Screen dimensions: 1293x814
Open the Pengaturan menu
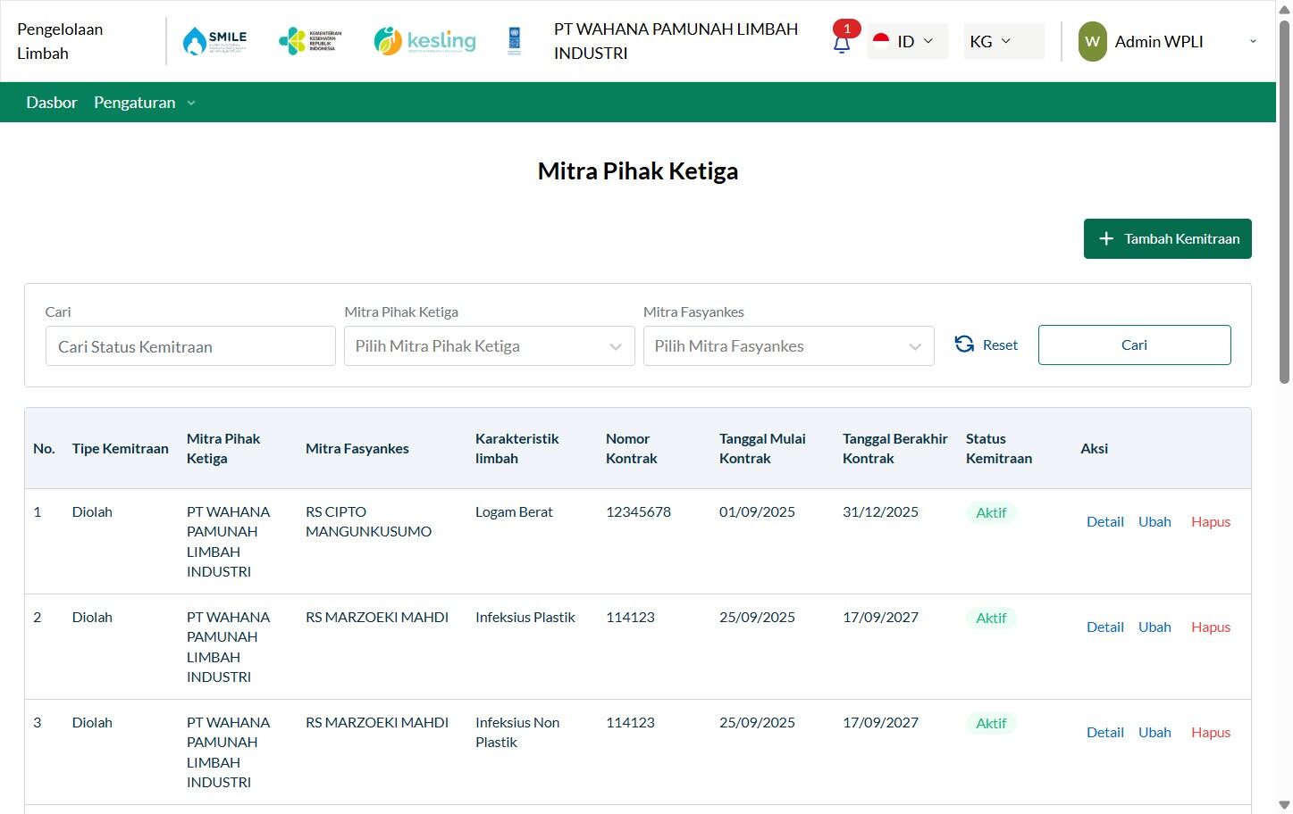coord(144,103)
